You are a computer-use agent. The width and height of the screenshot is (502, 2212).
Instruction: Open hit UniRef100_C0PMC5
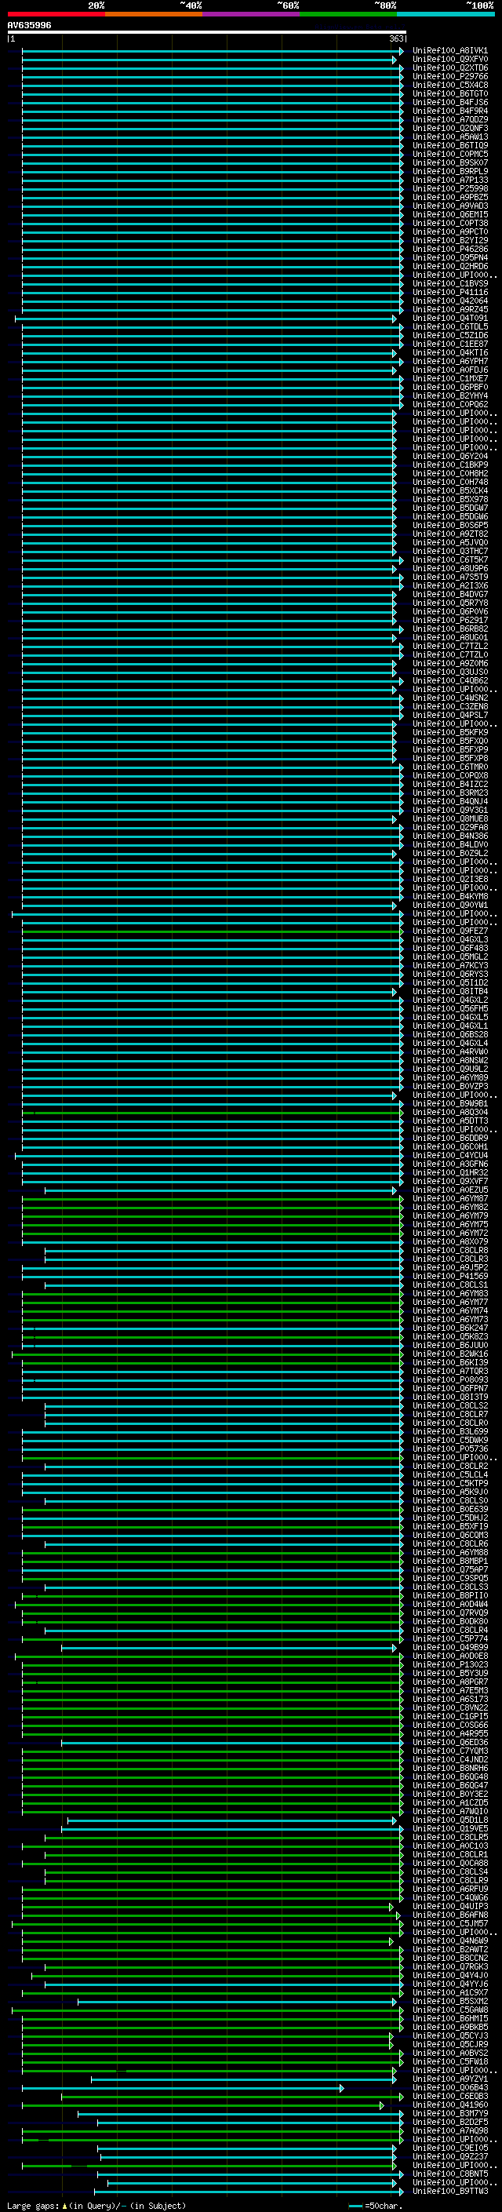[449, 155]
